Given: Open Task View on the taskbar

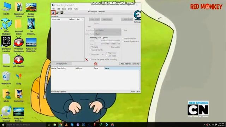Looking at the screenshot, I should coord(49,125).
